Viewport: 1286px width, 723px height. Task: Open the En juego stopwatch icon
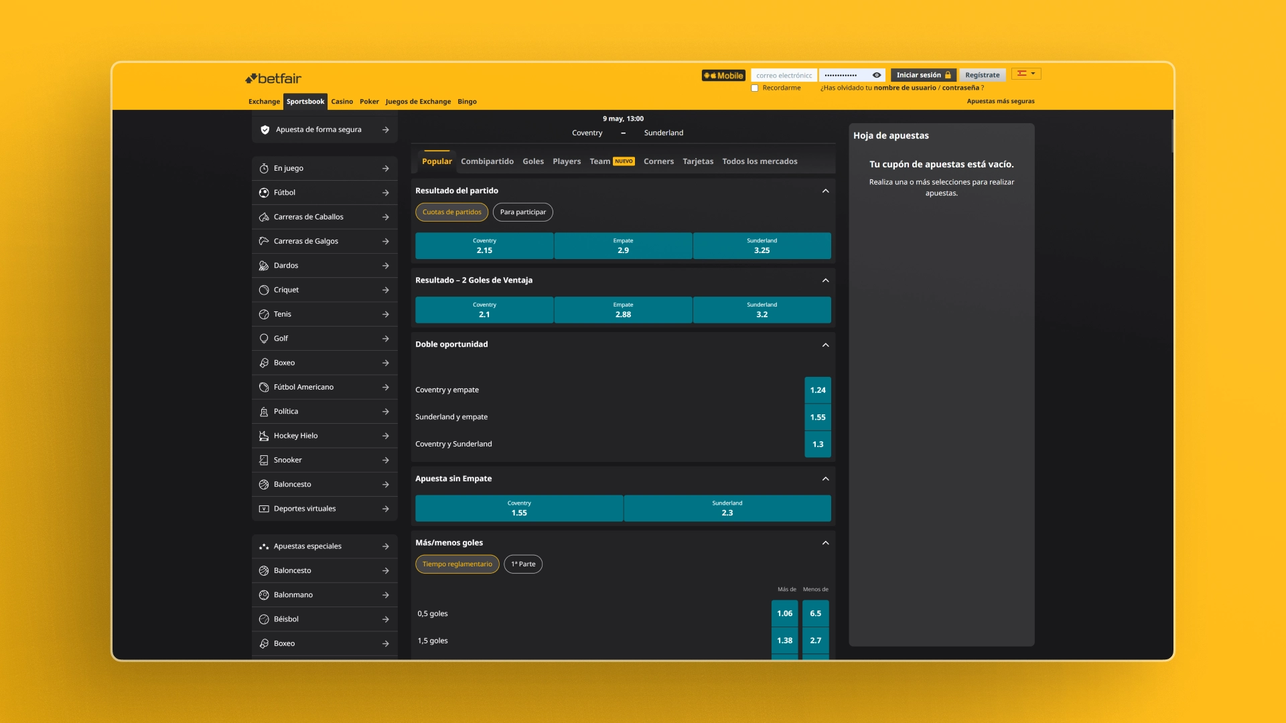264,169
